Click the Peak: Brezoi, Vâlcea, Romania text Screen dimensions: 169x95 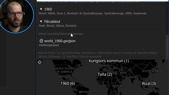tap(58, 26)
